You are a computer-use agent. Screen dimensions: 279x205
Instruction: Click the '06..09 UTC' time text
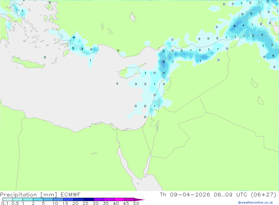pyautogui.click(x=231, y=194)
